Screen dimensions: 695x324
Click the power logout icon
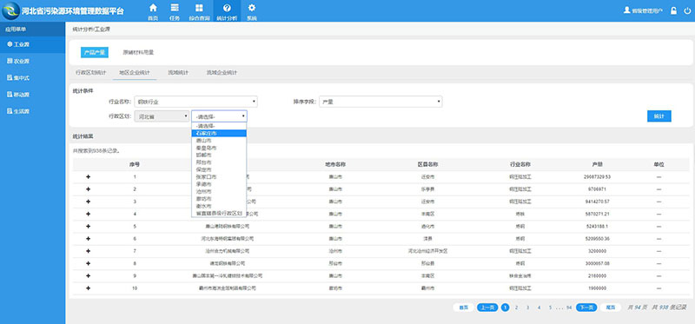687,10
